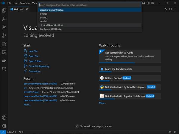Viewport: 179px width, 134px height.
Task: Click More link under Walkthroughs
Action: click(x=102, y=103)
